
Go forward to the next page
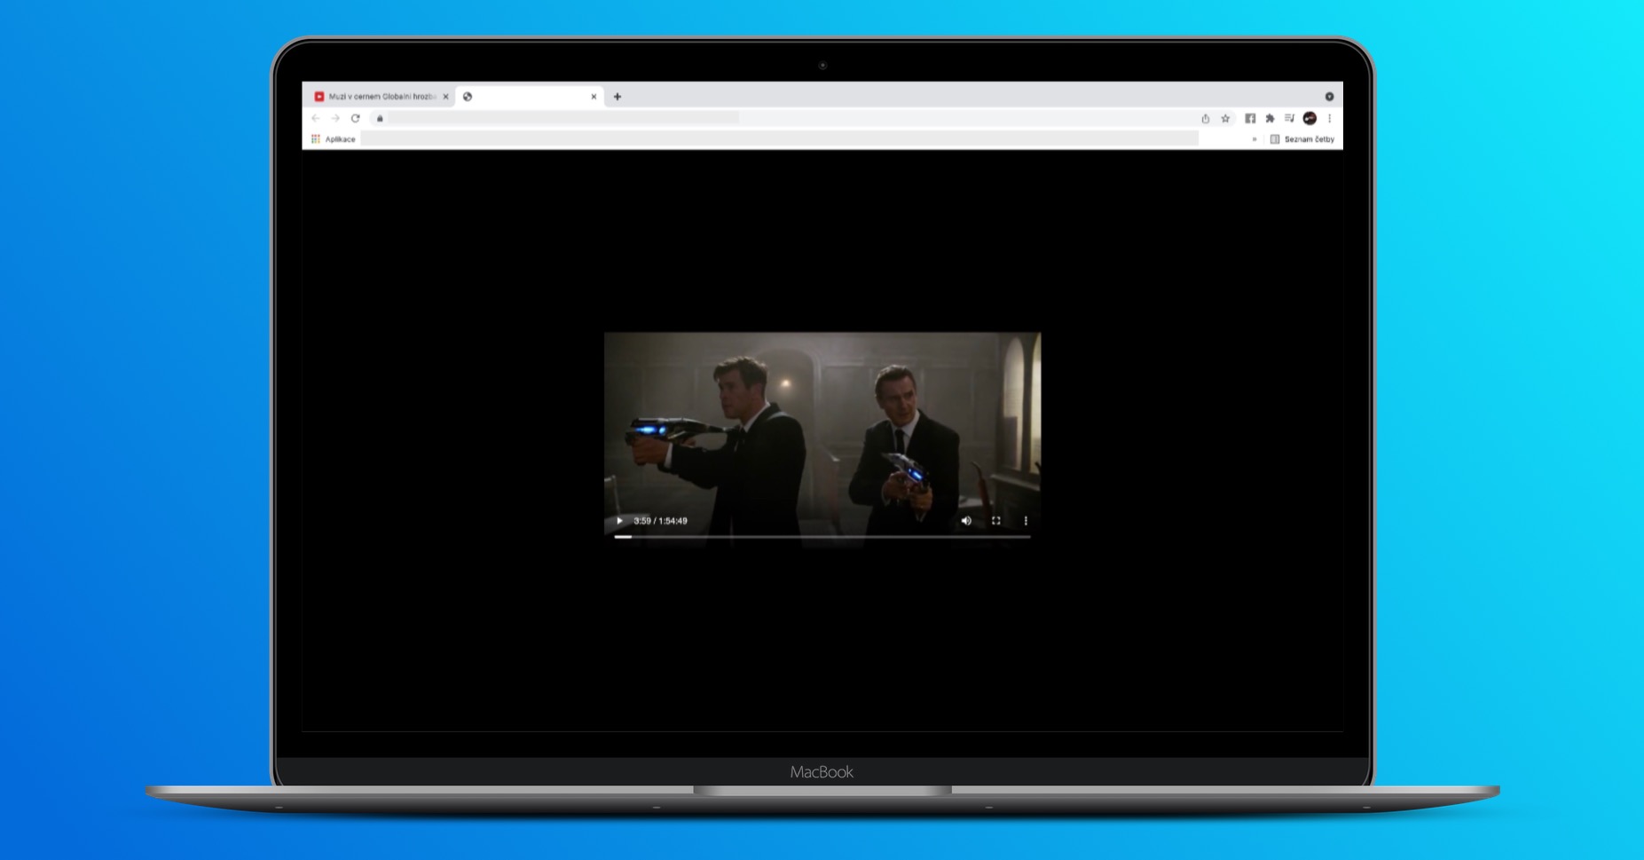click(x=335, y=118)
